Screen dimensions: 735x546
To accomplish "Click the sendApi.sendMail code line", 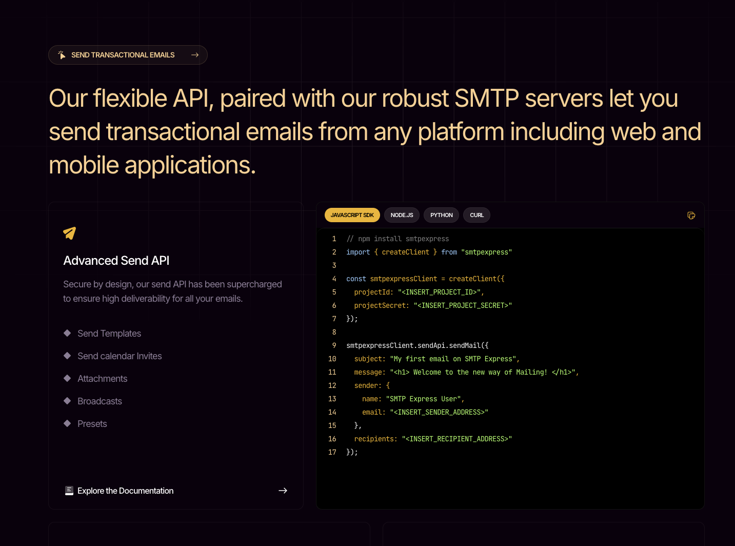I will 418,345.
